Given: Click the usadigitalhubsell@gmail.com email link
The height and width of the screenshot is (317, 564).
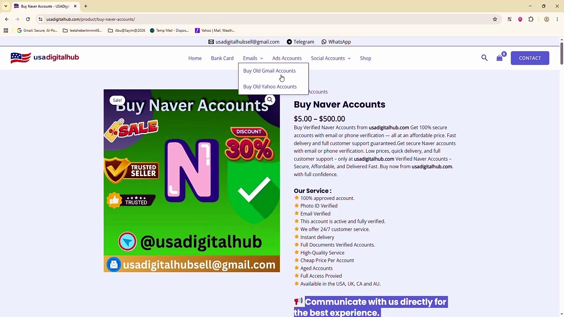Looking at the screenshot, I should (244, 42).
